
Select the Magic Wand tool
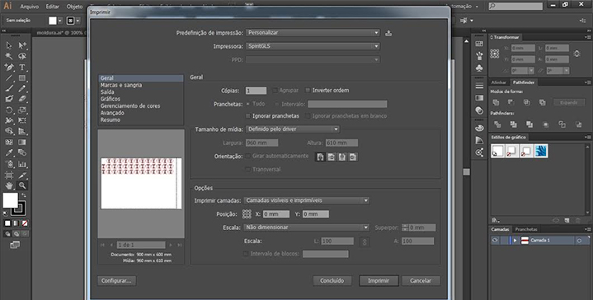pyautogui.click(x=9, y=56)
